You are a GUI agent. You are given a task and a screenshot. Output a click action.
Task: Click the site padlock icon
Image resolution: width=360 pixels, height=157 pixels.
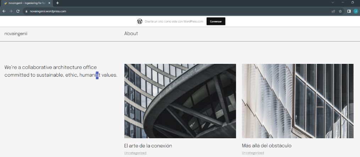tap(26, 11)
